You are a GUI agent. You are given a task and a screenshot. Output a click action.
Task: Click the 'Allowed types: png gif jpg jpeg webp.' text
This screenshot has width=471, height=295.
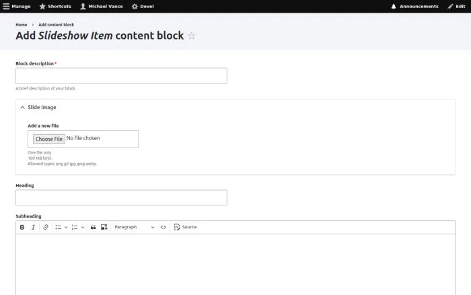coord(62,164)
